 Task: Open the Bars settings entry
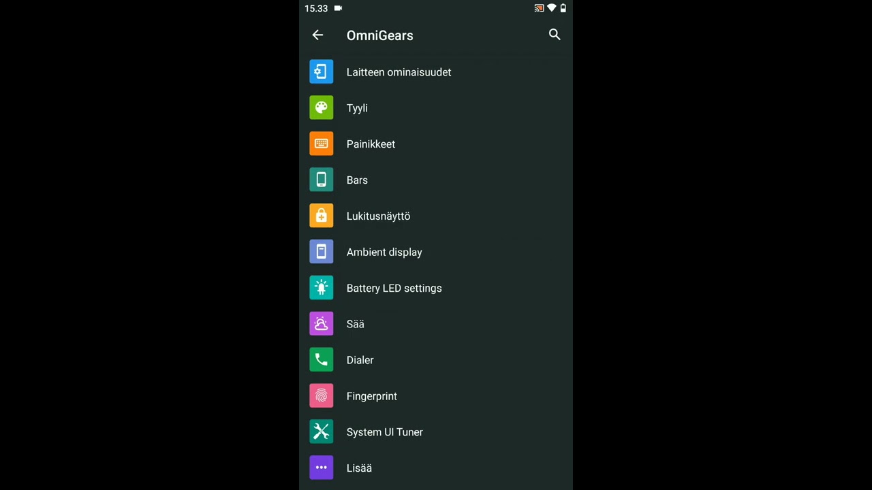click(x=436, y=180)
